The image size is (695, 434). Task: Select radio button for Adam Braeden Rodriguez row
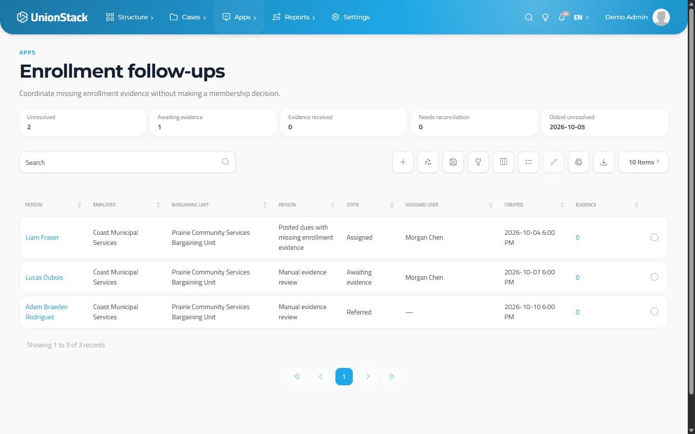click(654, 312)
